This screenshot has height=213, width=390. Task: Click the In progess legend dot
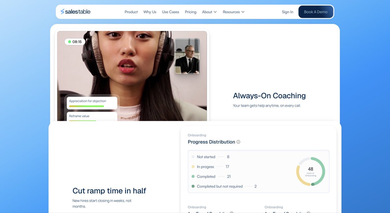point(193,167)
